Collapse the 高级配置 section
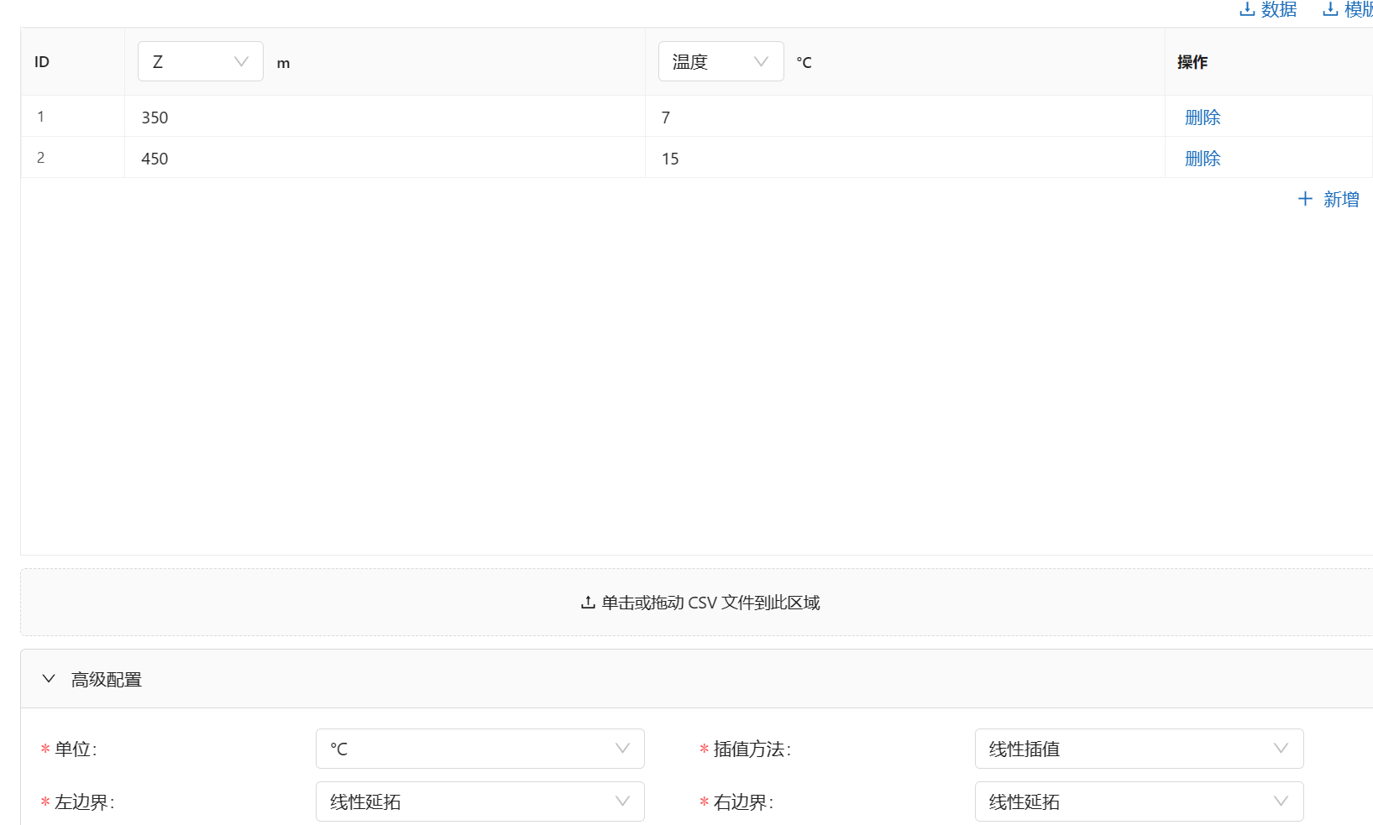 pos(49,679)
